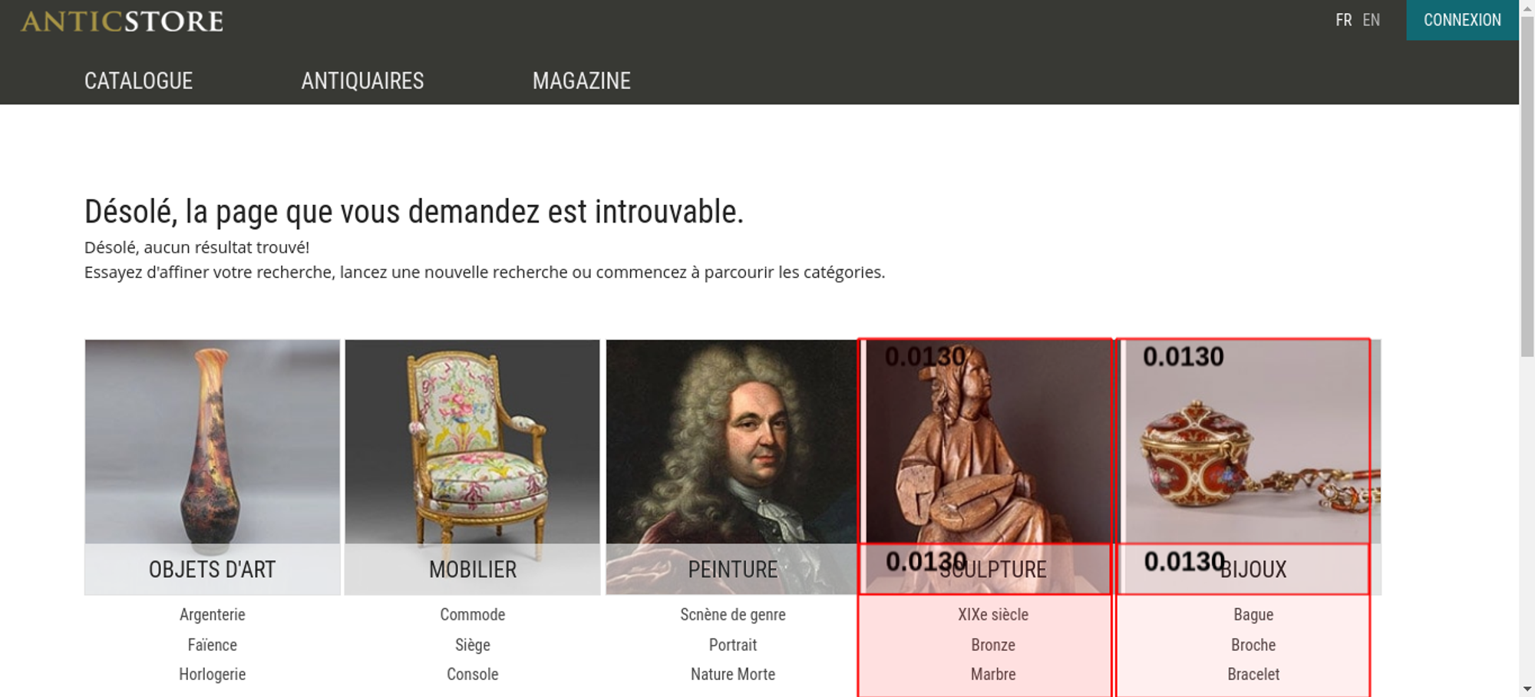Click the scroll down arrow on scrollbar
The width and height of the screenshot is (1535, 697).
tap(1527, 689)
